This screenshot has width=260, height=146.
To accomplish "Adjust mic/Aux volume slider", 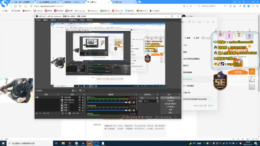I will (107, 102).
